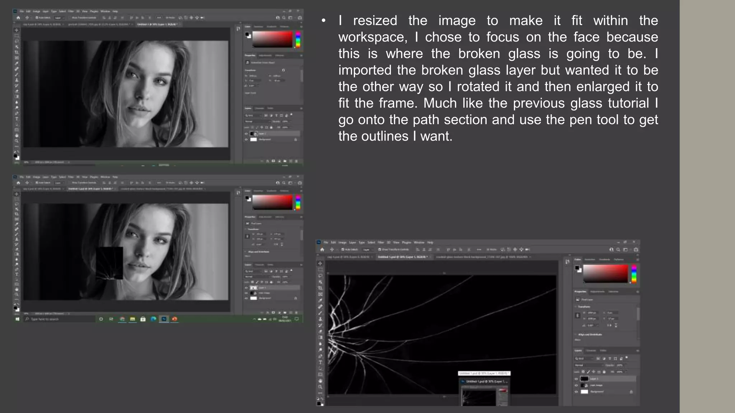Open the Kind filter dropdown in cracked-glass screenshot
This screenshot has height=413, width=735.
[584, 359]
